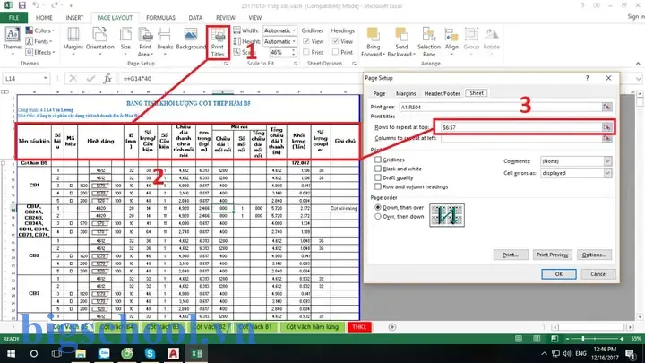Enable Draft quality checkbox
This screenshot has height=363, width=645.
tap(378, 177)
